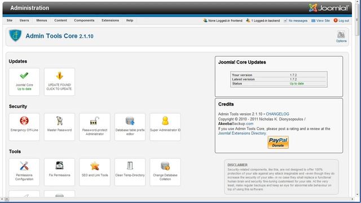
Task: Click the 'Up to date' status text
Action: pos(297,83)
